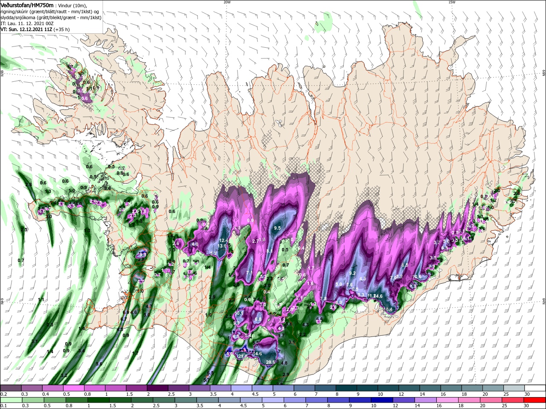Click the Veðurstofan/HM750m map title
Image resolution: width=546 pixels, height=409 pixels.
pyautogui.click(x=27, y=5)
